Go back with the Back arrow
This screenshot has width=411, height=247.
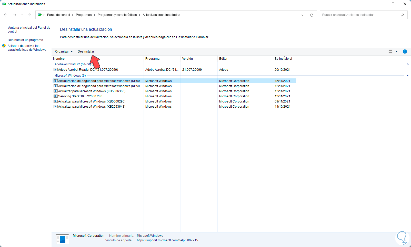tap(6, 15)
